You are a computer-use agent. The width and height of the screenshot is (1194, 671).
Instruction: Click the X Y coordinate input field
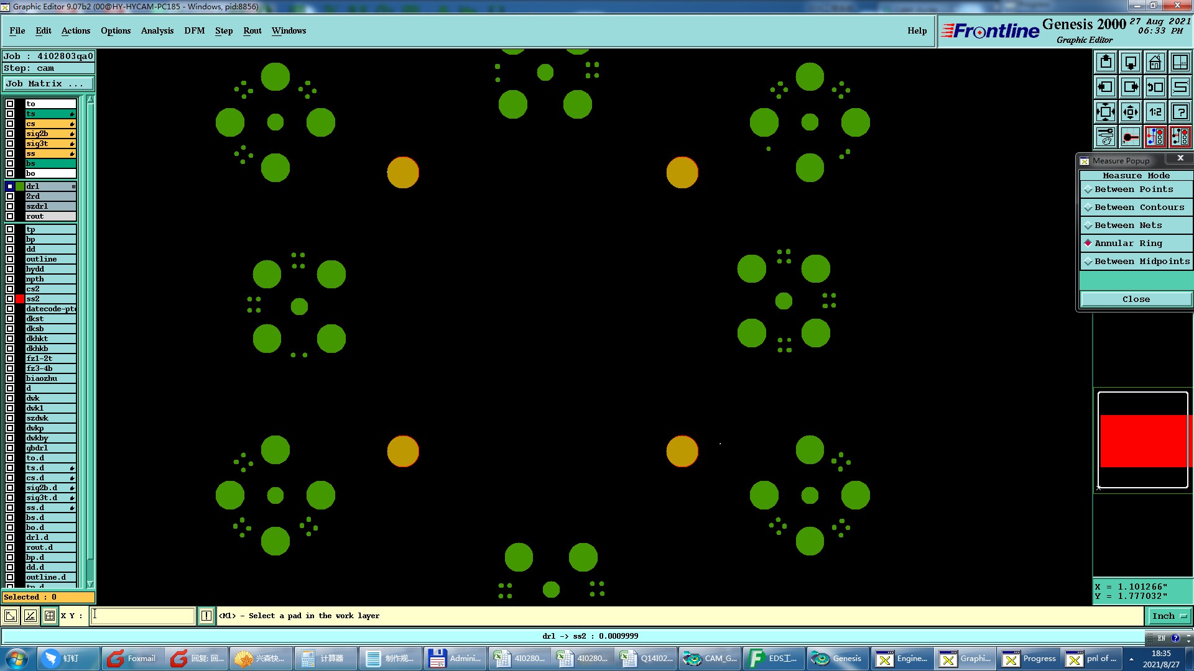coord(143,616)
